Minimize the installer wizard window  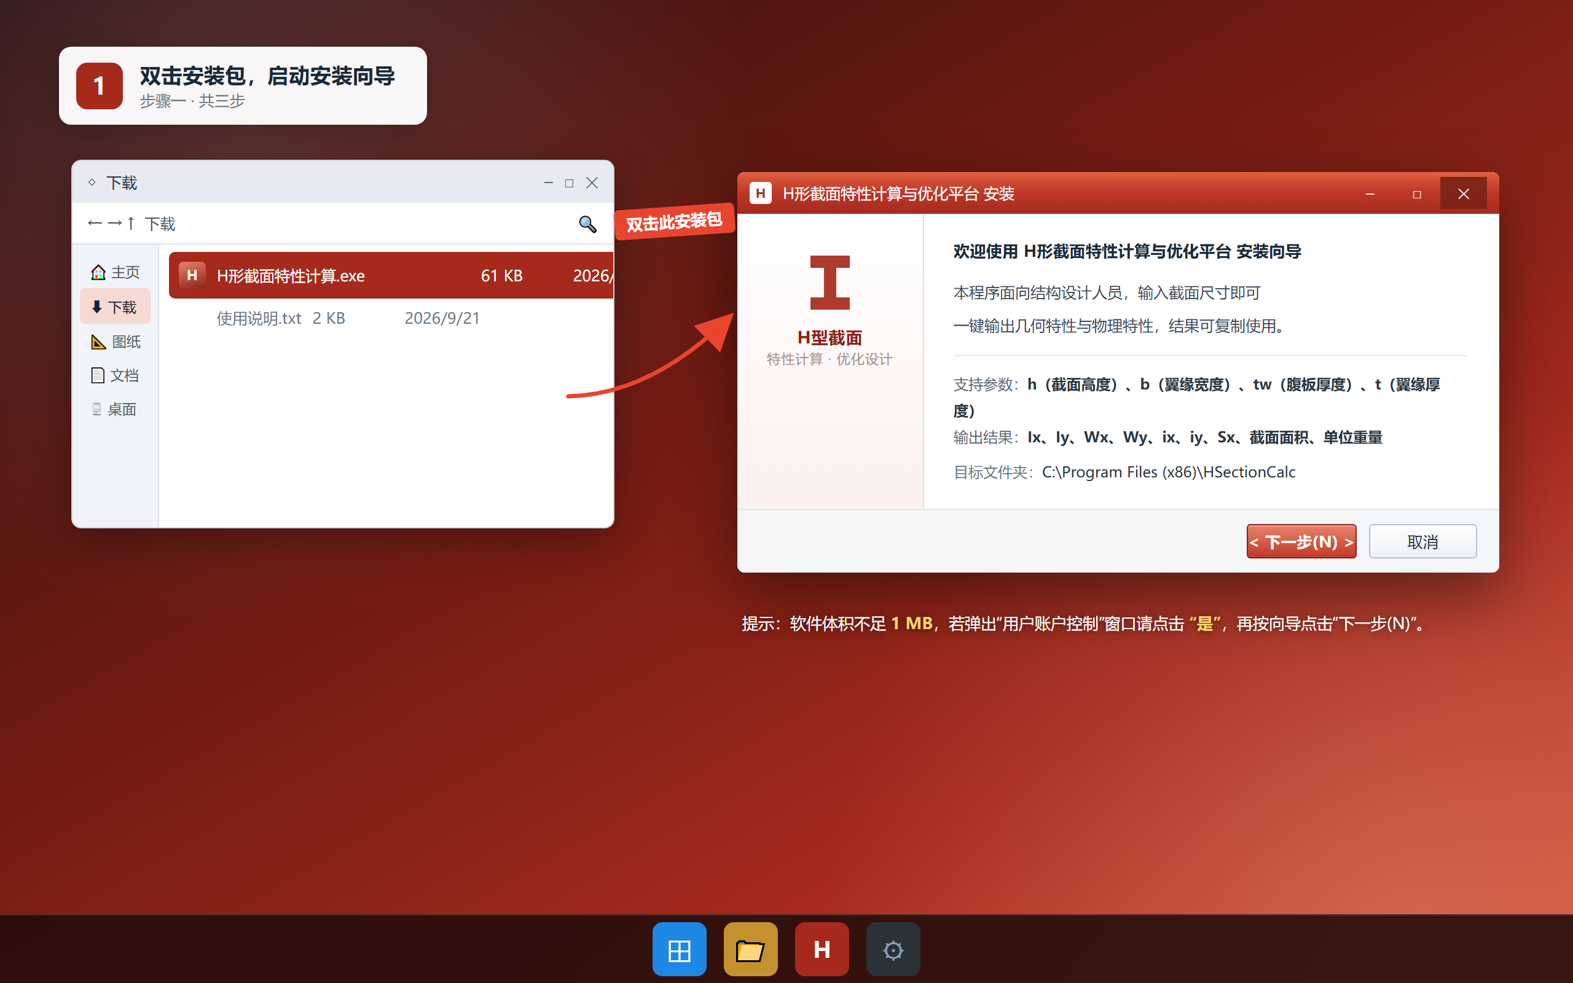coord(1370,194)
